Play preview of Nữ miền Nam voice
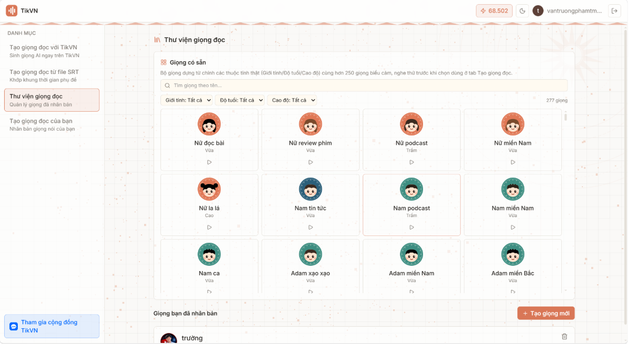This screenshot has width=629, height=344. point(513,162)
